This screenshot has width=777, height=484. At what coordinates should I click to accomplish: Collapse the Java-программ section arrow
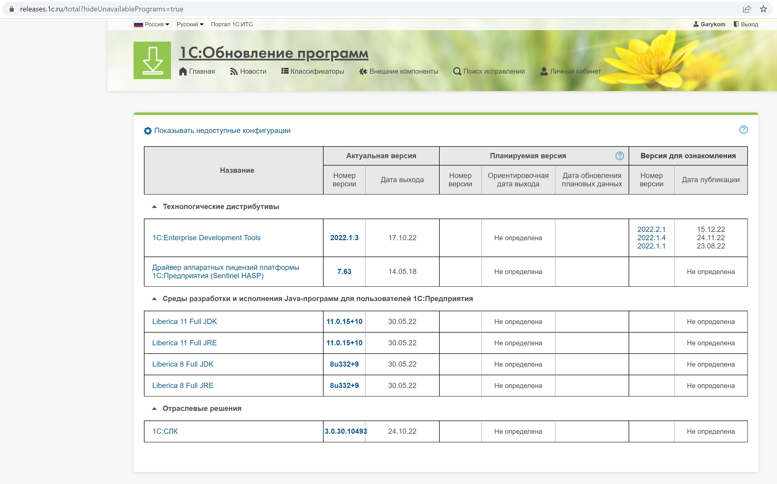click(x=154, y=299)
